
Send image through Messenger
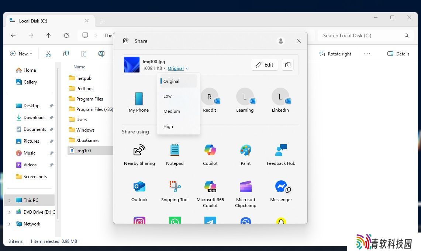281,187
